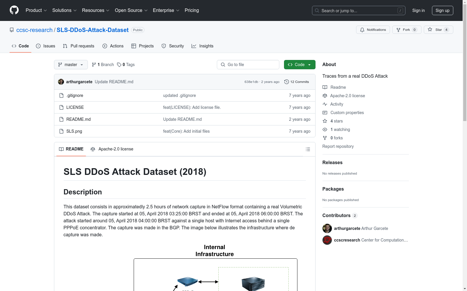
Task: Go to the GitHub homepage logo
Action: pos(14,10)
